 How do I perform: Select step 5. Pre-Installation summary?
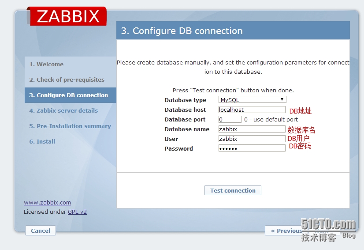click(x=71, y=126)
